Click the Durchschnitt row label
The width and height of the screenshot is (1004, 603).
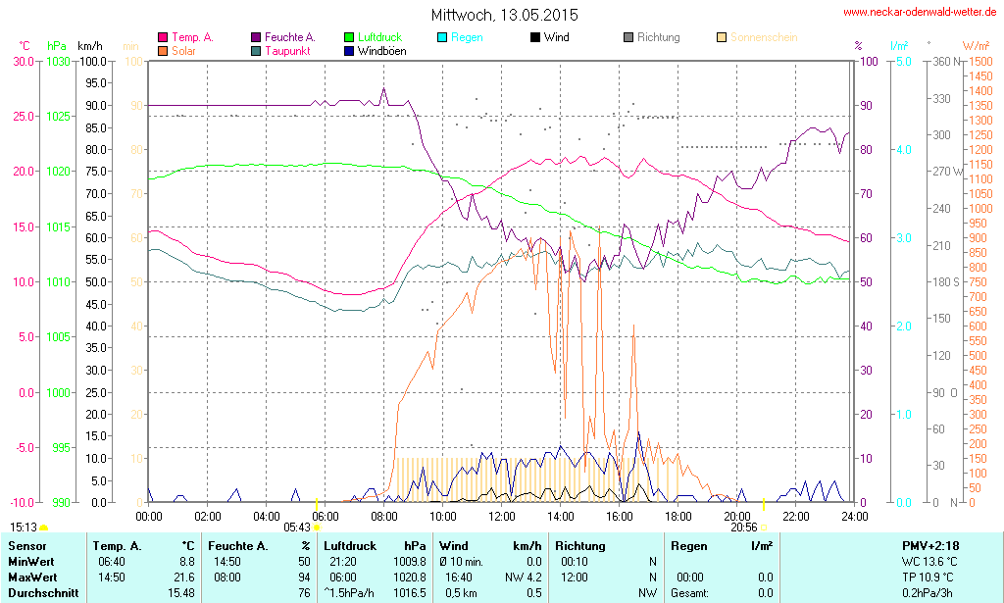point(43,592)
